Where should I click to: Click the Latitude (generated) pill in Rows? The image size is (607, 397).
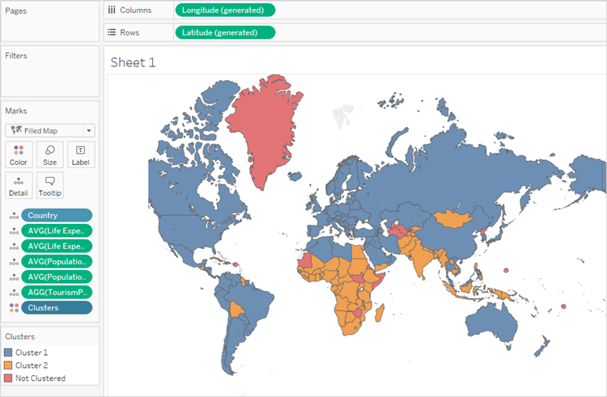point(224,32)
